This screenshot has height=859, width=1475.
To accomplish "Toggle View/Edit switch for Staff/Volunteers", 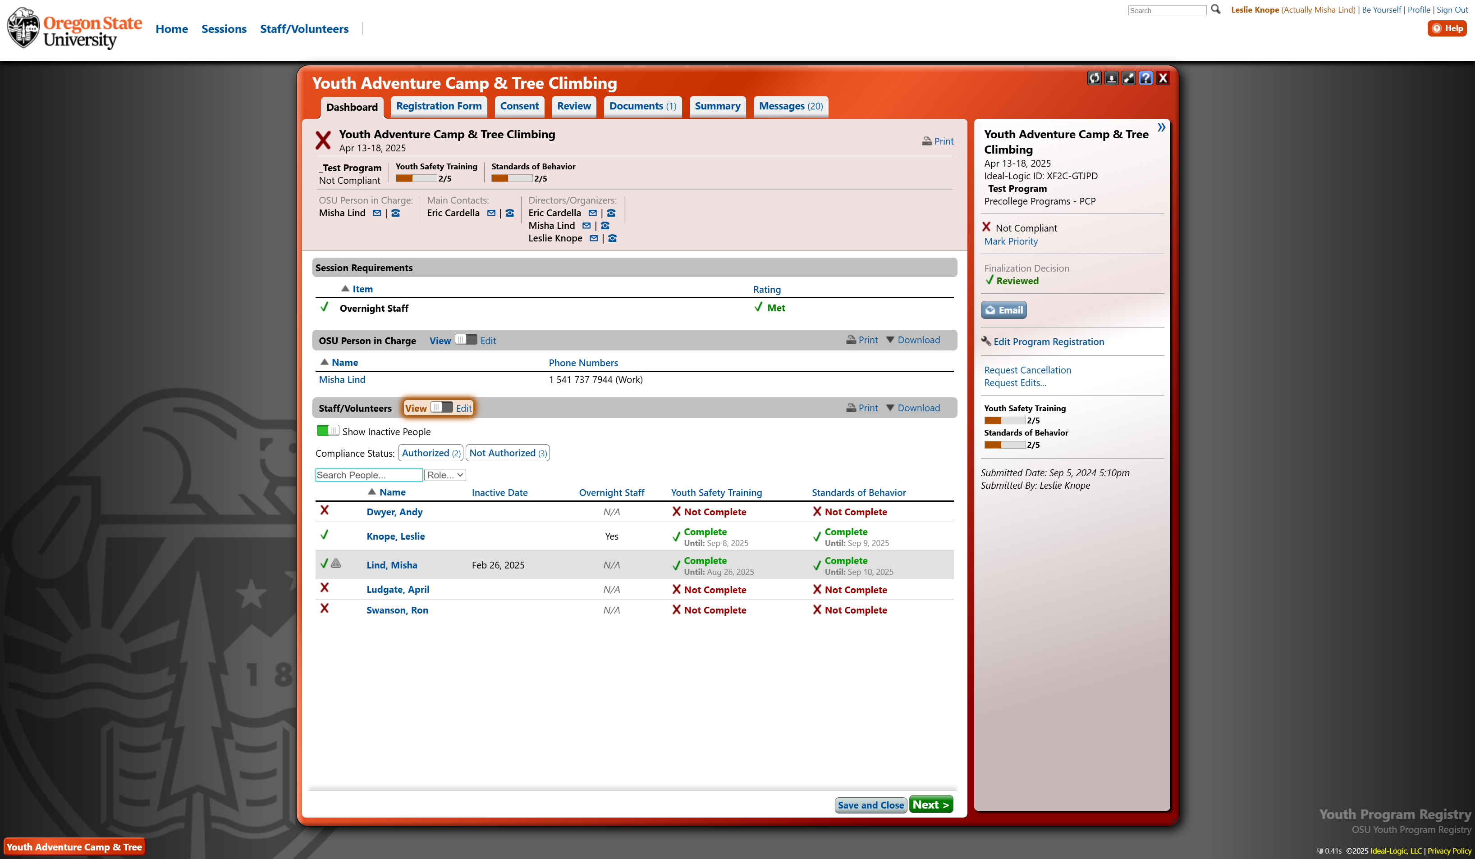I will (x=441, y=408).
